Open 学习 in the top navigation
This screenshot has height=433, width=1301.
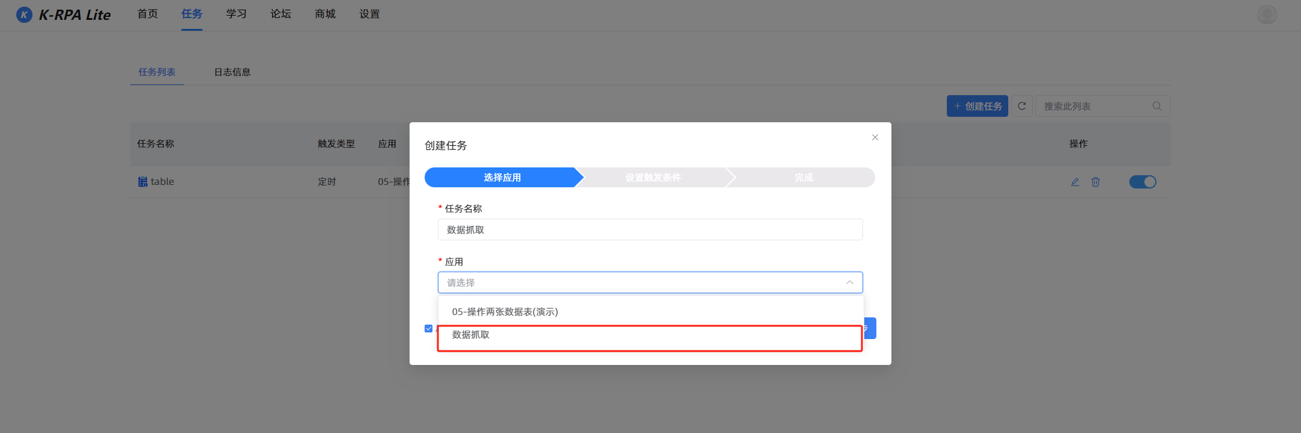pos(236,14)
